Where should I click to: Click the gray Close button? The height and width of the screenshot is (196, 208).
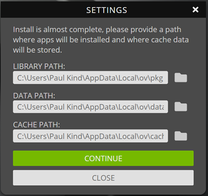click(x=103, y=178)
